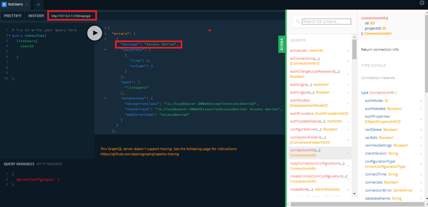The height and width of the screenshot is (207, 428).
Task: Close the listUsers tab
Action: 26,4
